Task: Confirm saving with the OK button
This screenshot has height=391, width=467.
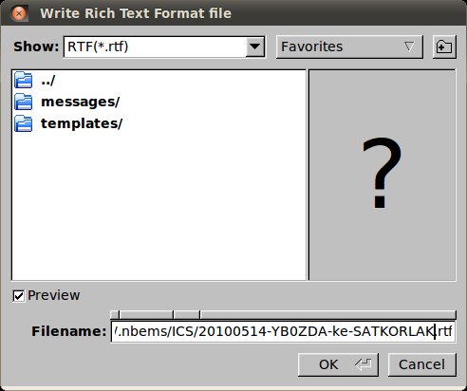Action: click(x=338, y=364)
